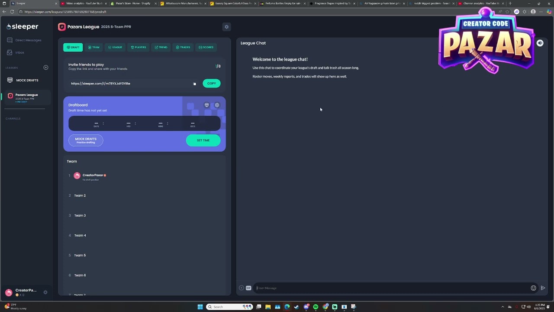554x312 pixels.
Task: Switch to the Trend tab
Action: pyautogui.click(x=161, y=47)
